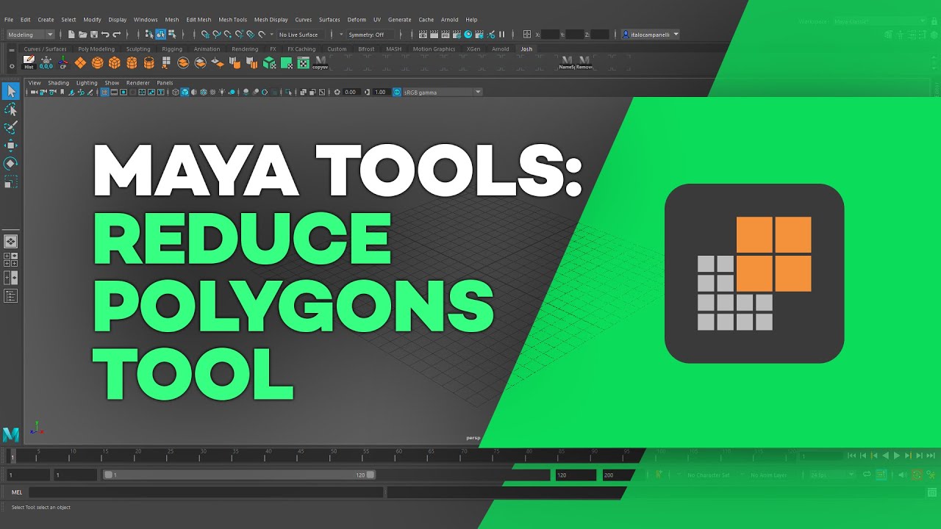This screenshot has height=529, width=941.
Task: Click the New Scene icon
Action: coord(71,35)
